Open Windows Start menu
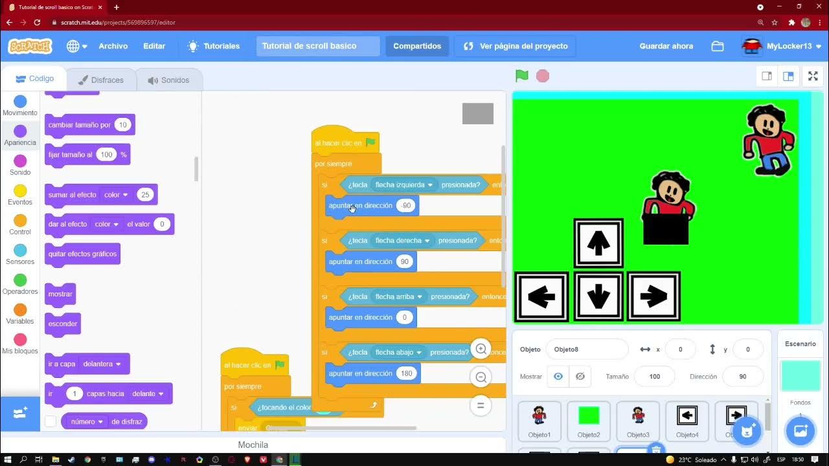Screen dimensions: 829x466 (x=8, y=460)
